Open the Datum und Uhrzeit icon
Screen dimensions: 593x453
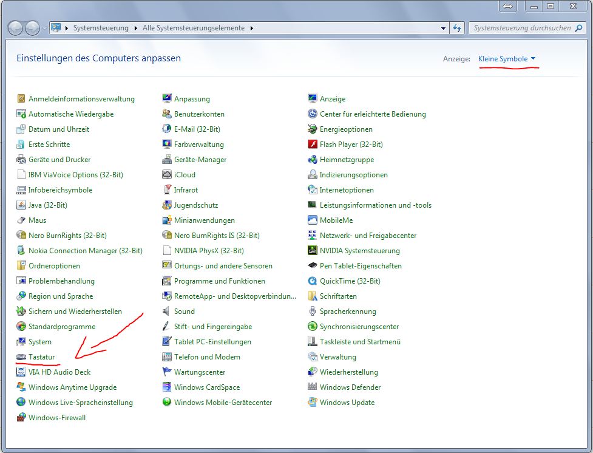21,129
